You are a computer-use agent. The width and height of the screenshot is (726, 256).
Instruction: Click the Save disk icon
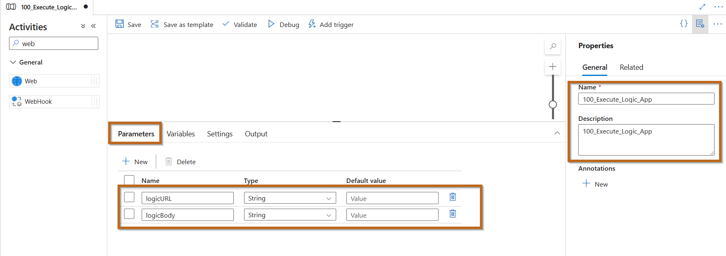click(120, 24)
